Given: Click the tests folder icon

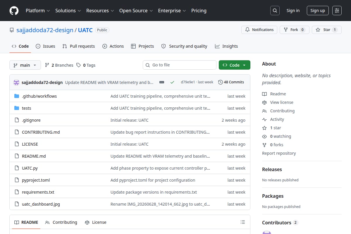Looking at the screenshot, I should pyautogui.click(x=17, y=108).
